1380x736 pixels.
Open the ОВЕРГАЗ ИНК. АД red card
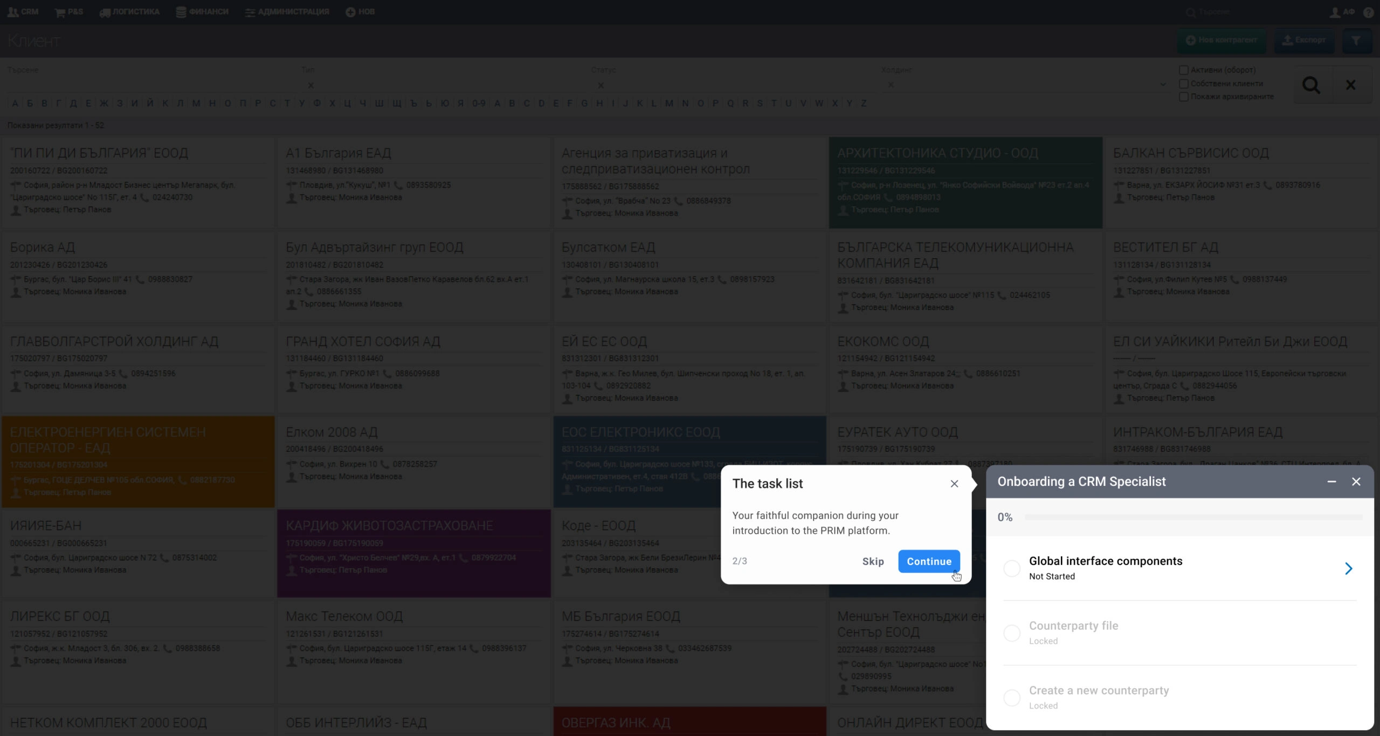tap(689, 721)
